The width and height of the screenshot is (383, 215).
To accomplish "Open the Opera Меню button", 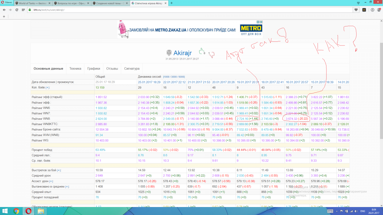I will coord(7,3).
